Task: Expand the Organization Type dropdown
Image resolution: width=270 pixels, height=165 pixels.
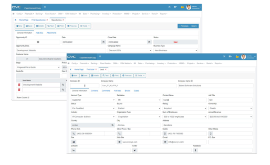Action: click(x=139, y=116)
